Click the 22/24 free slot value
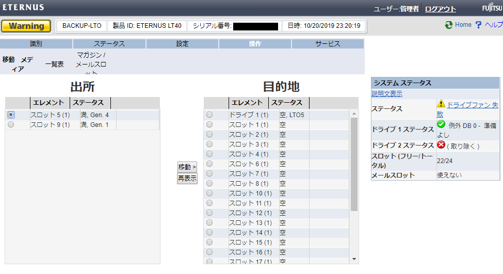 tap(445, 161)
